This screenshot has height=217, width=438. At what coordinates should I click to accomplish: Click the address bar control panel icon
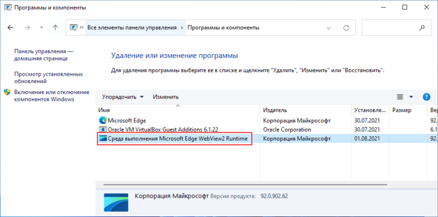click(73, 27)
